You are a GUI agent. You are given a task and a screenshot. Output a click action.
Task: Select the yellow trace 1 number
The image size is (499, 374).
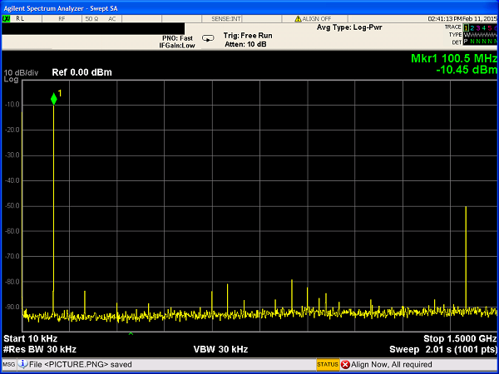[467, 27]
